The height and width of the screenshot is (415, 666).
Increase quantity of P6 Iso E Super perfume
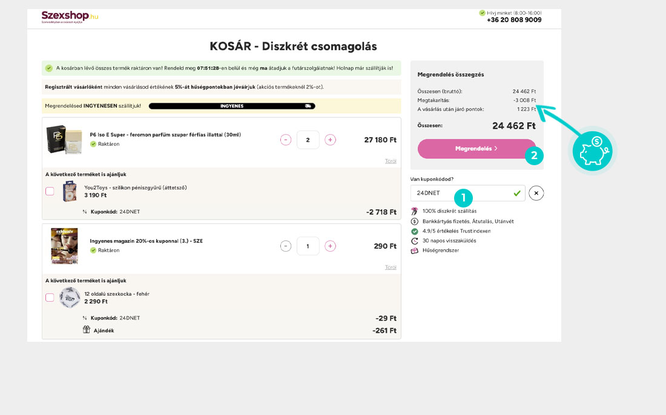coord(330,140)
